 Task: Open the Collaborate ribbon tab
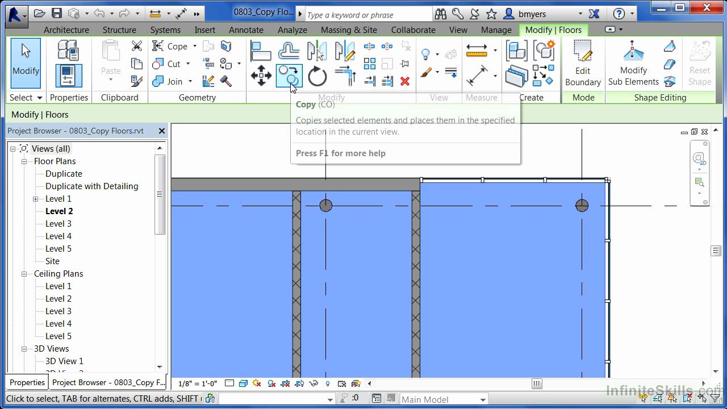coord(413,30)
